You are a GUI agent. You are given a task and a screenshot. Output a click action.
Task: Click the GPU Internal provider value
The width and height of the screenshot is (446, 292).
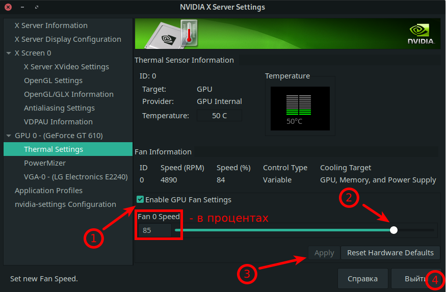[x=219, y=101]
